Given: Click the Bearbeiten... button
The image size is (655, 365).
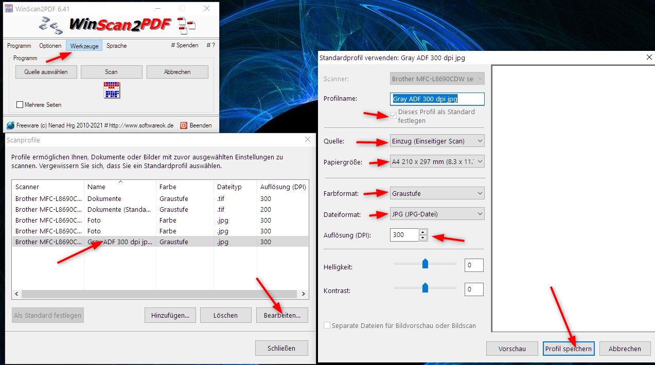Looking at the screenshot, I should pyautogui.click(x=282, y=315).
